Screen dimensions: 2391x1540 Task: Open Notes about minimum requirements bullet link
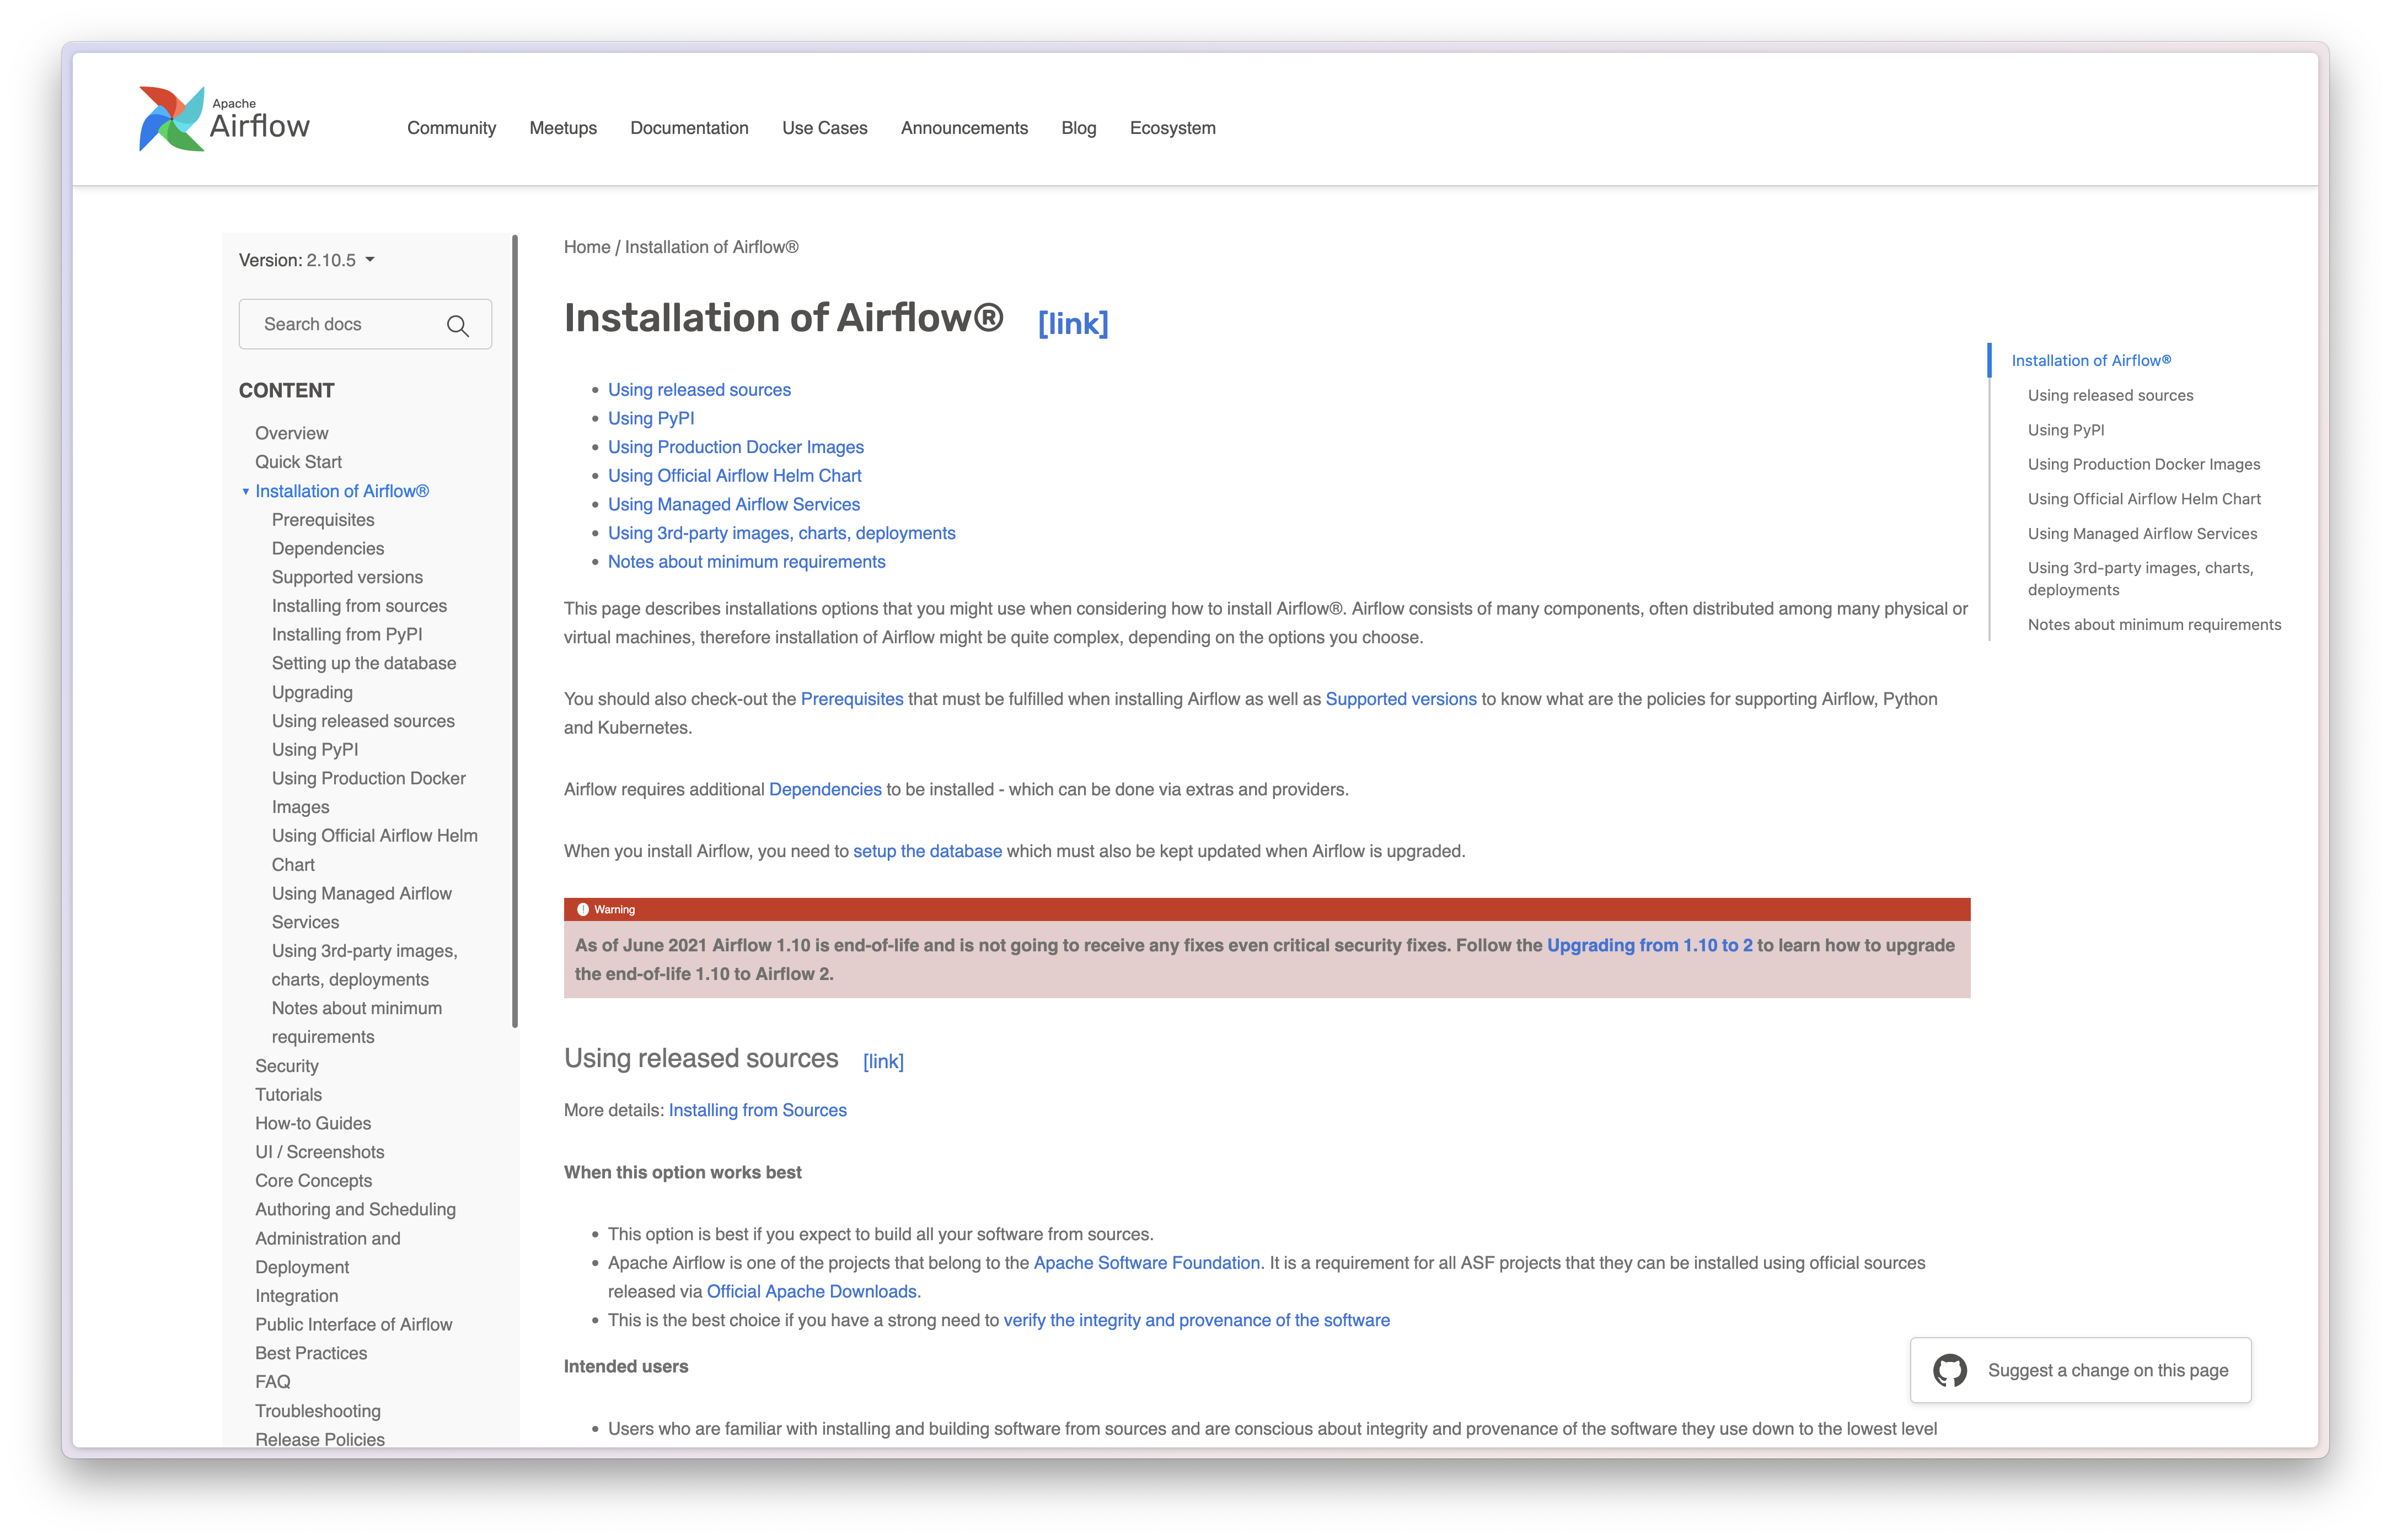(x=746, y=562)
